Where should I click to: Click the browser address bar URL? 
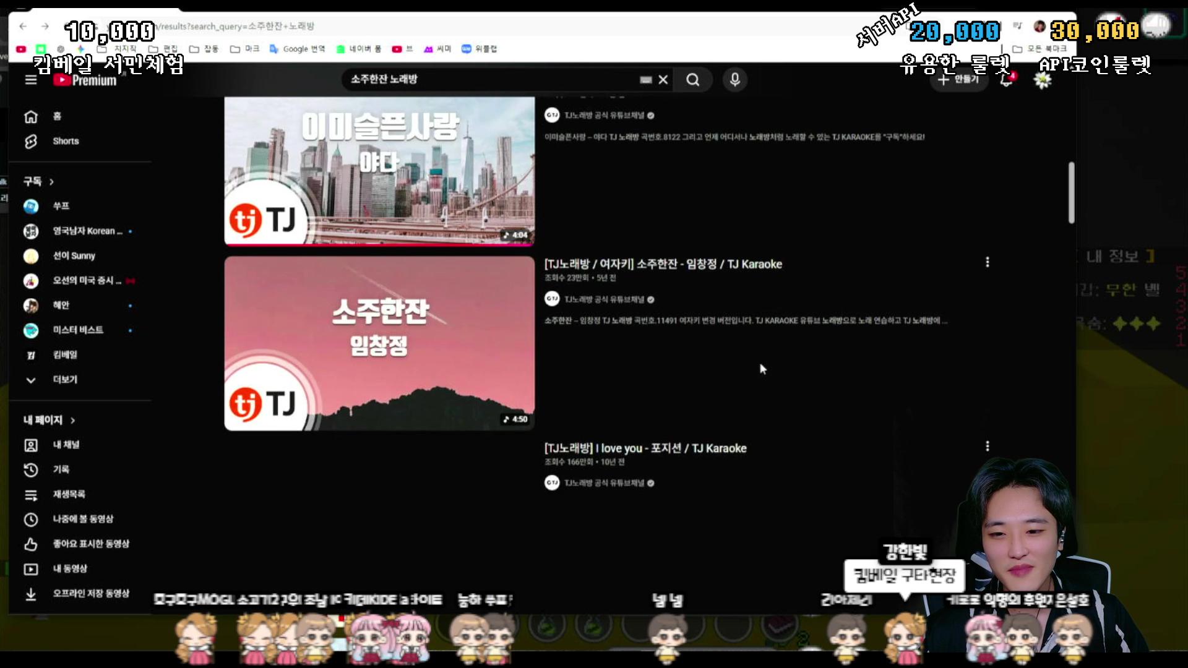(x=235, y=26)
